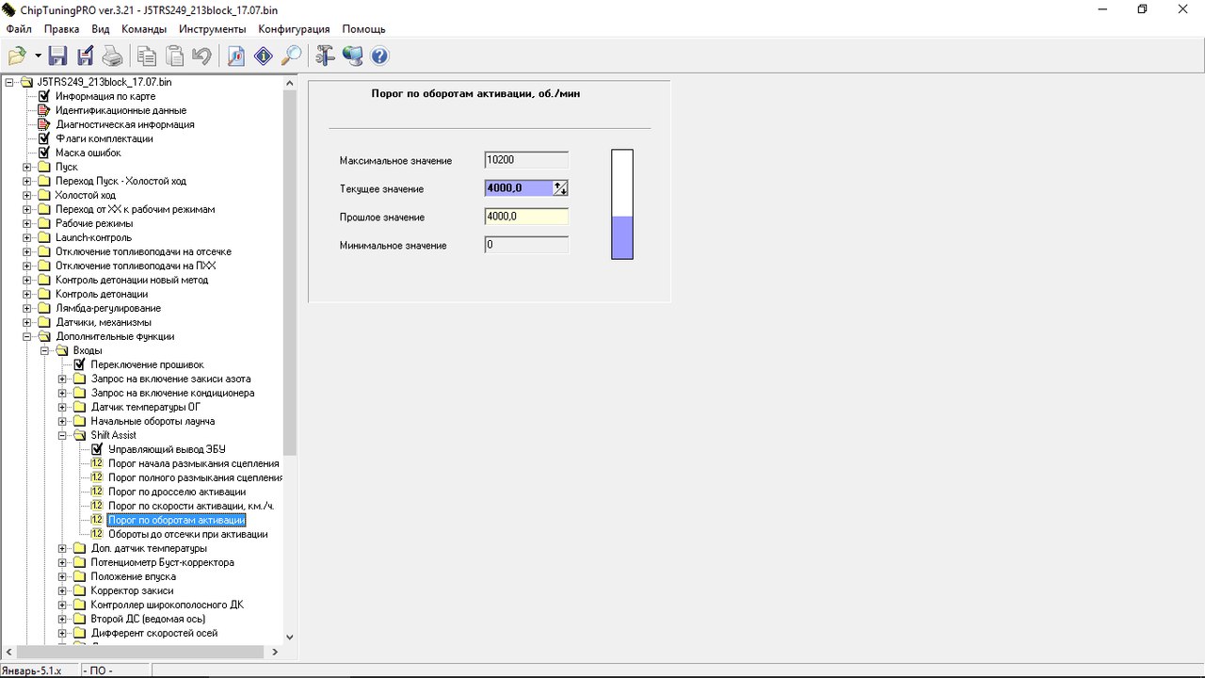This screenshot has height=678, width=1205.
Task: Click the Текущее значение input field
Action: tap(518, 188)
